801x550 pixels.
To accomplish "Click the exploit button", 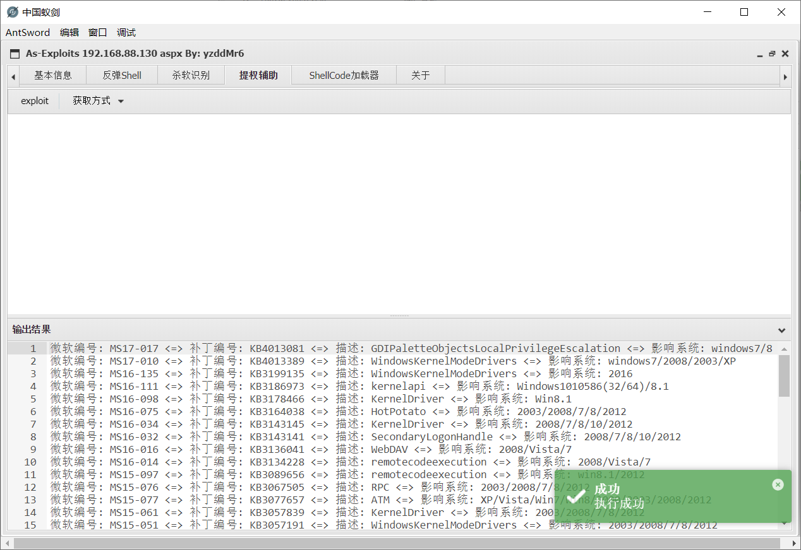I will pyautogui.click(x=35, y=101).
